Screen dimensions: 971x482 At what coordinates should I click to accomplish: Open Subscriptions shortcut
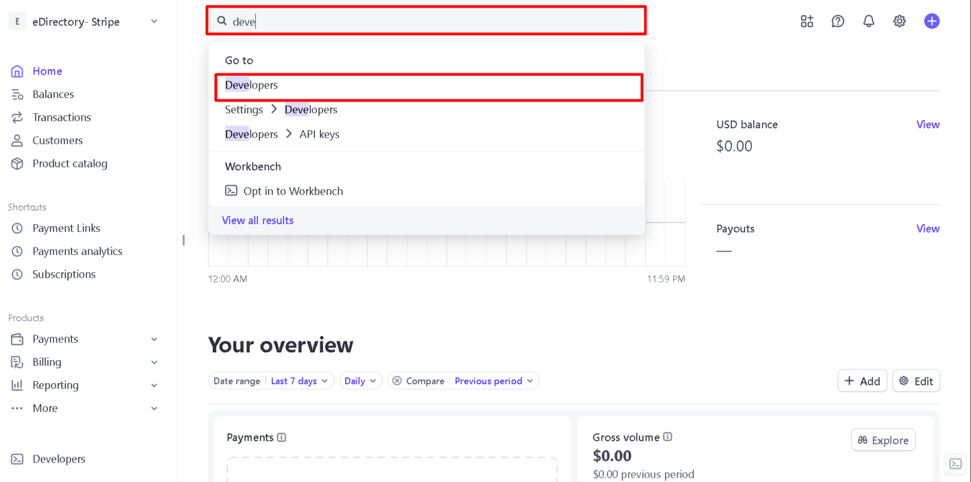click(64, 274)
